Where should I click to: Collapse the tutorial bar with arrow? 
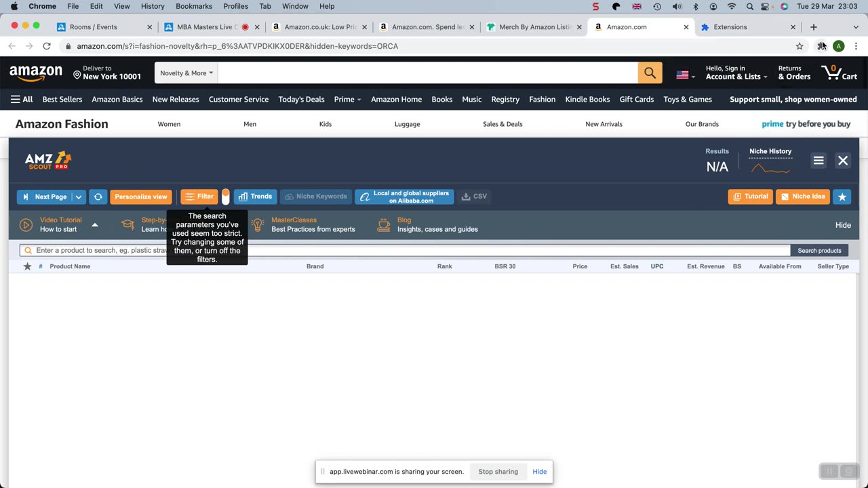[x=95, y=225]
